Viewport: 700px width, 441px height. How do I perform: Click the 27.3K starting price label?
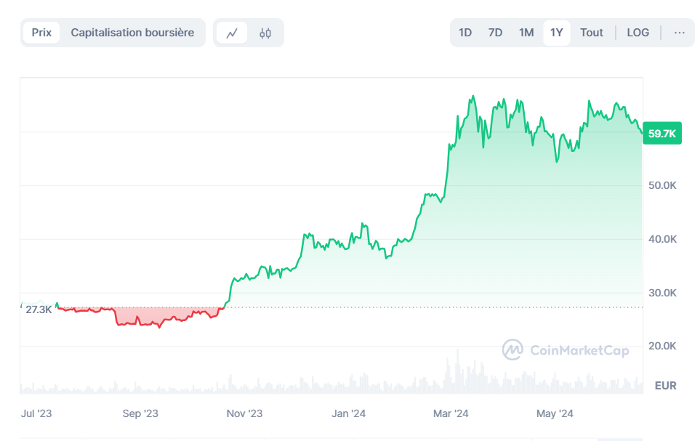(x=38, y=309)
